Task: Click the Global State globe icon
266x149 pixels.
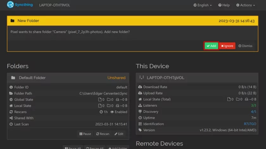Action: point(11,99)
